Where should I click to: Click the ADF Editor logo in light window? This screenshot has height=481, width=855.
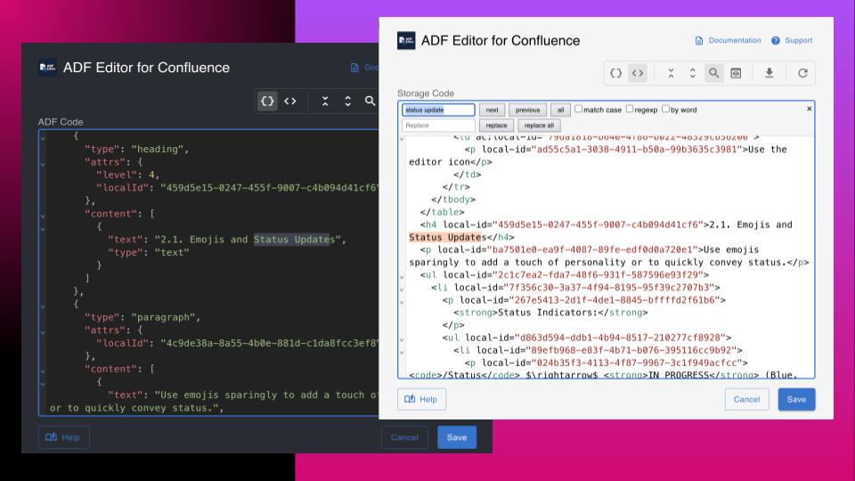point(406,40)
